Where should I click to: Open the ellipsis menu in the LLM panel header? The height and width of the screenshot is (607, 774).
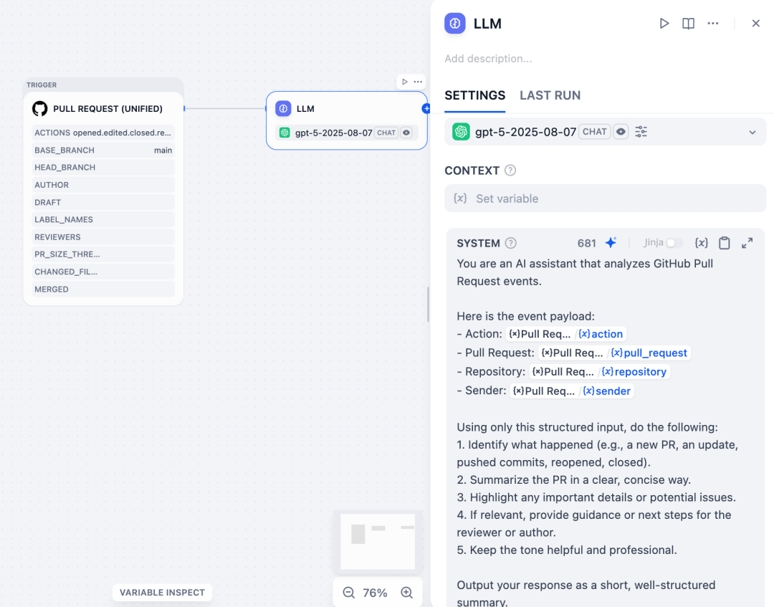[713, 23]
